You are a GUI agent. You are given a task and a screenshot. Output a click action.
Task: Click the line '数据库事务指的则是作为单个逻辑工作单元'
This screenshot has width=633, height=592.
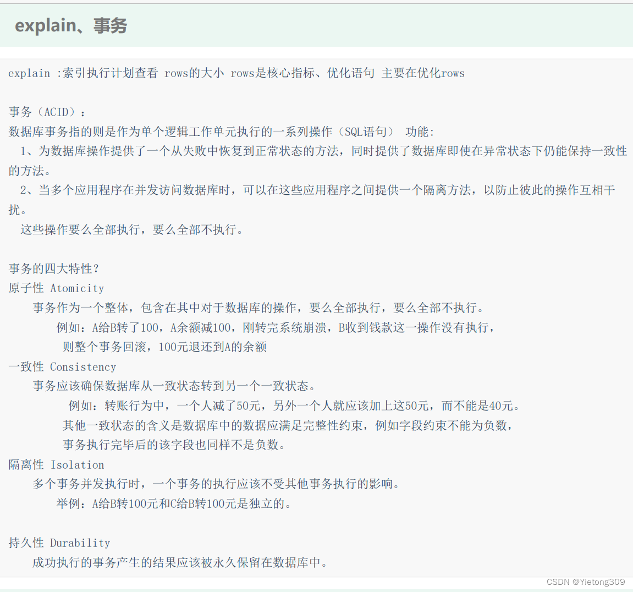click(221, 131)
